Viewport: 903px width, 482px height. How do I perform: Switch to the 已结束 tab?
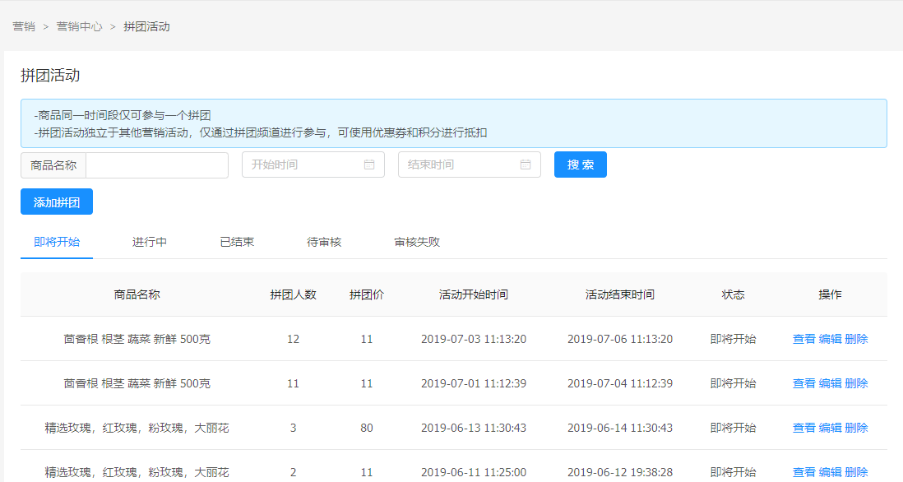click(237, 242)
